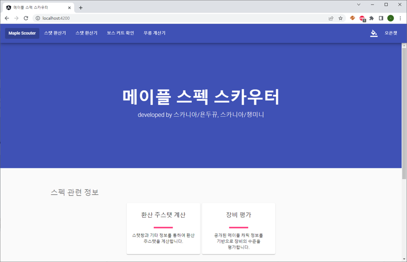
Task: Open the second 스탯 환산기 menu item
Action: click(86, 33)
